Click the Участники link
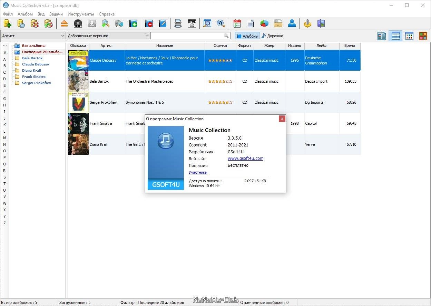Screen dimensions: 431x306 tap(198, 172)
